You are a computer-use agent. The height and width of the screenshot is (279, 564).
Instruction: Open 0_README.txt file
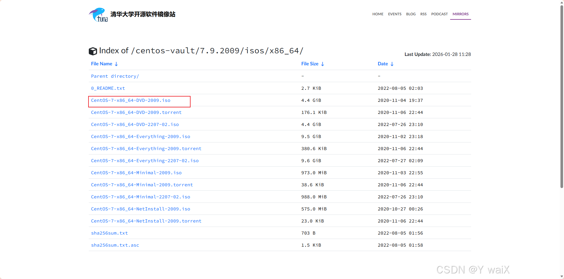click(108, 88)
